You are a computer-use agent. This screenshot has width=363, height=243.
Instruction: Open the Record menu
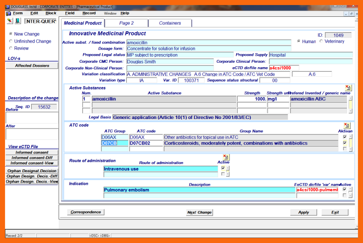click(x=89, y=13)
